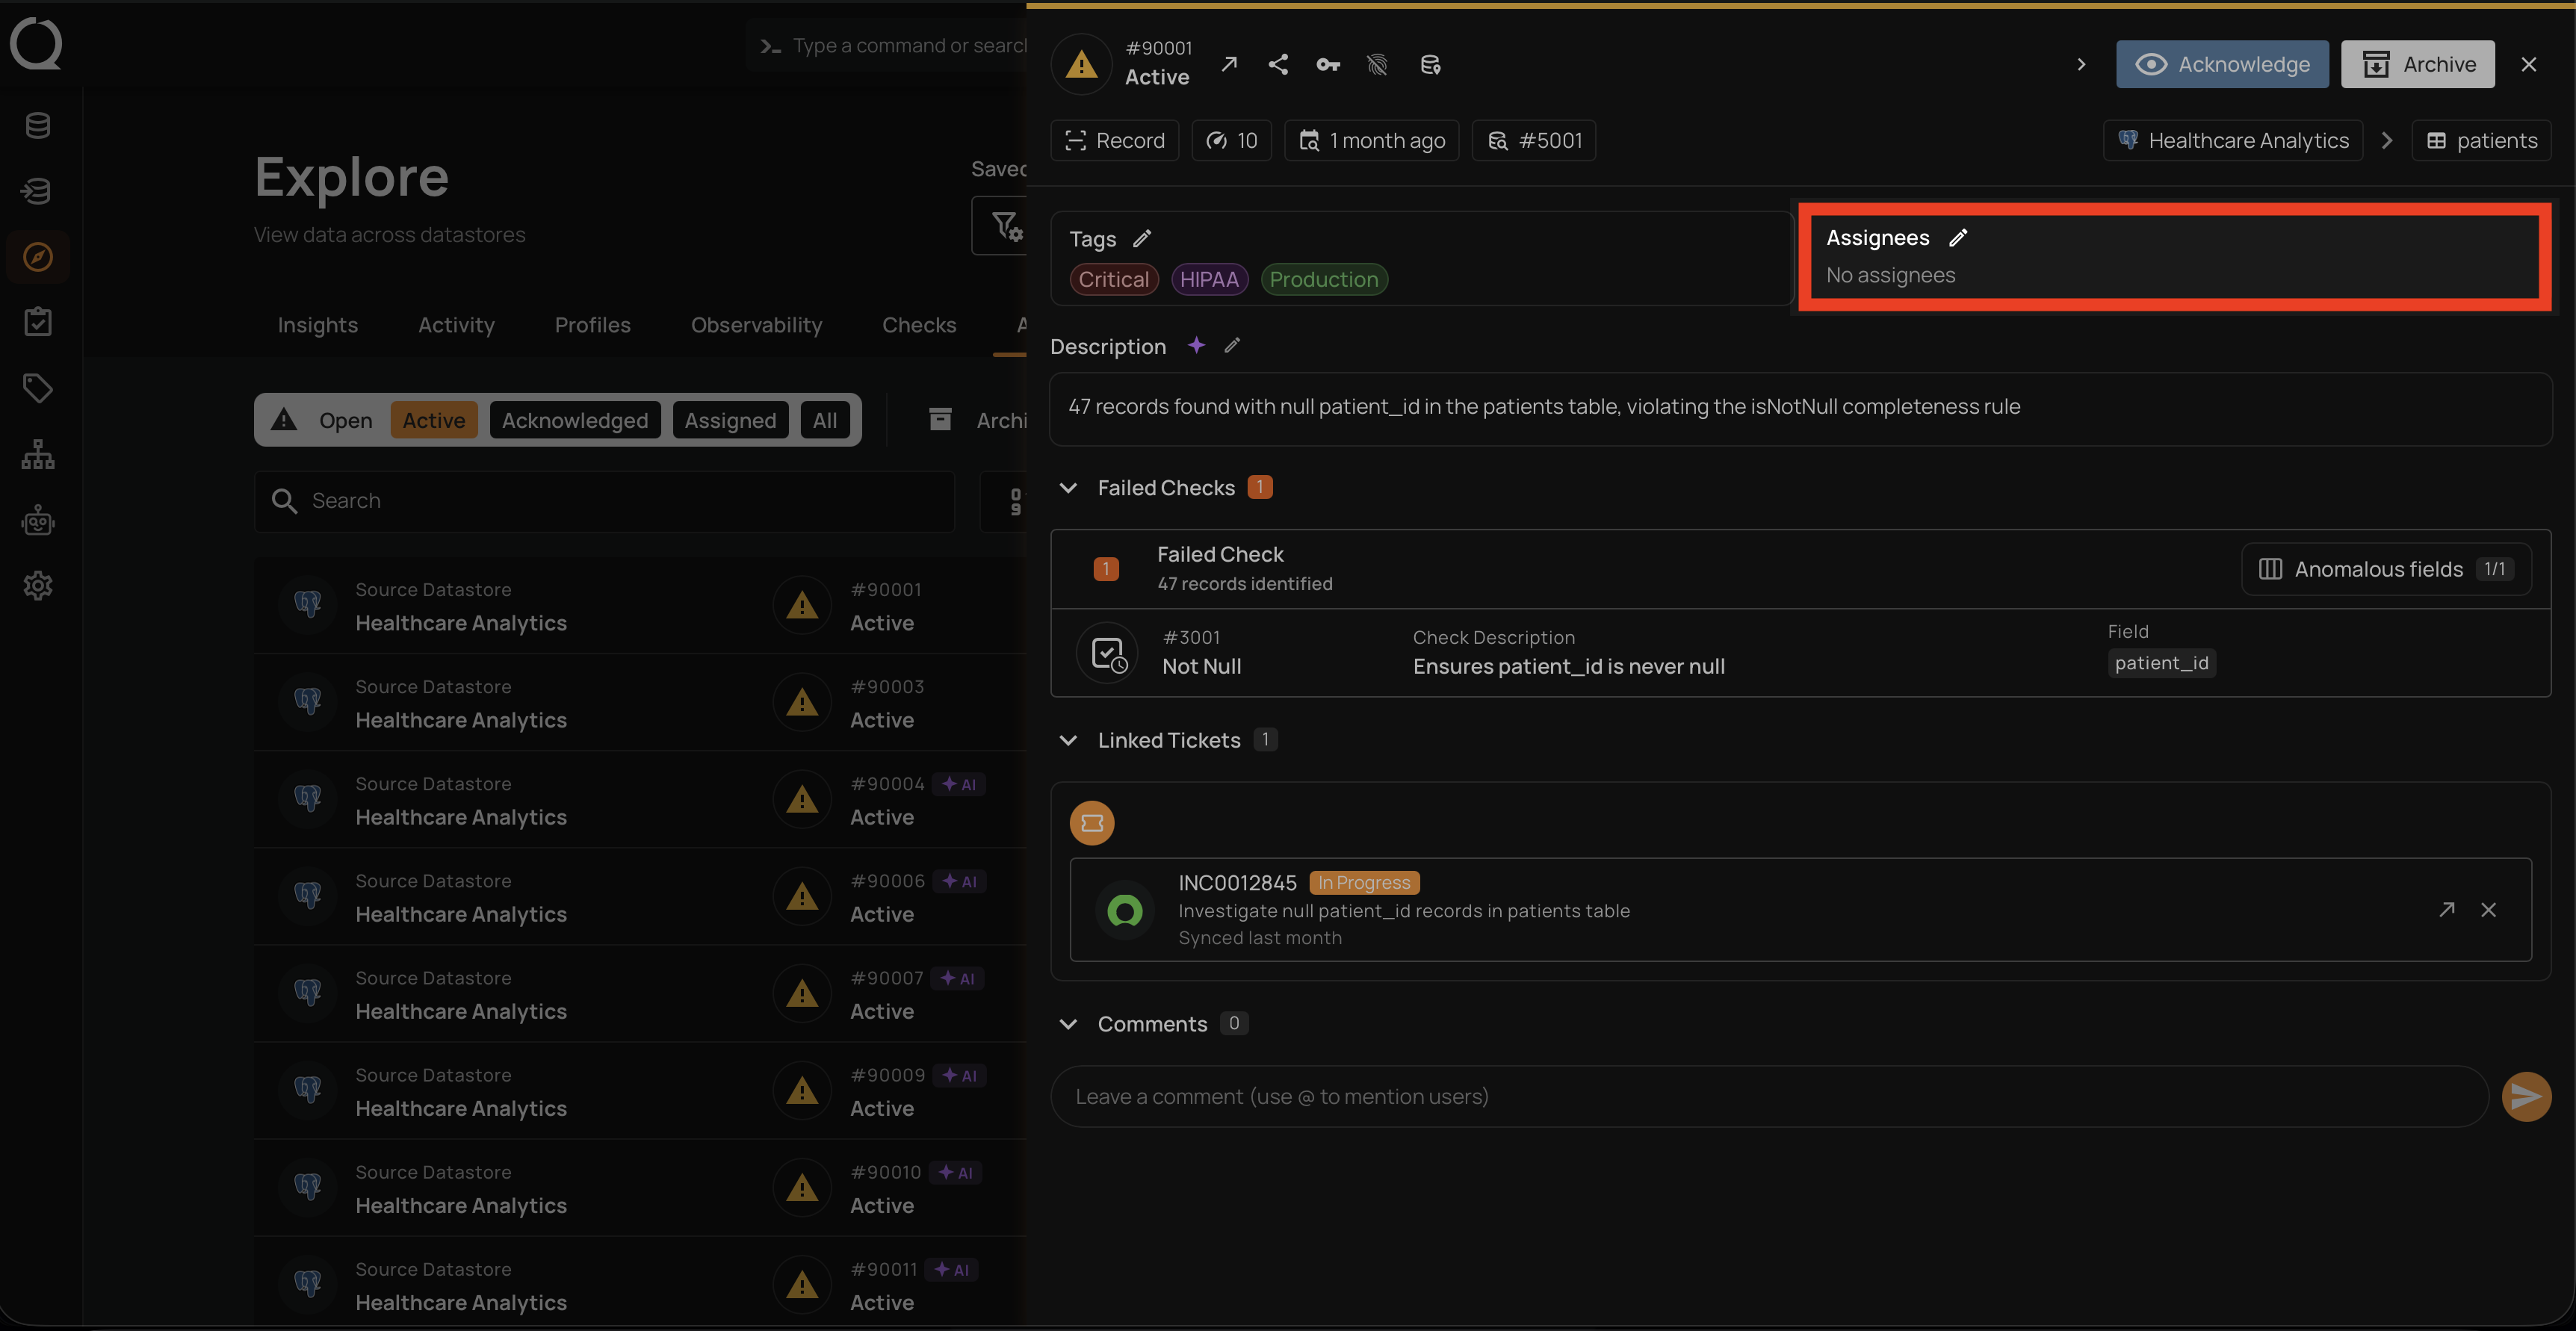Click the Production tag chip
The width and height of the screenshot is (2576, 1331).
pos(1324,279)
